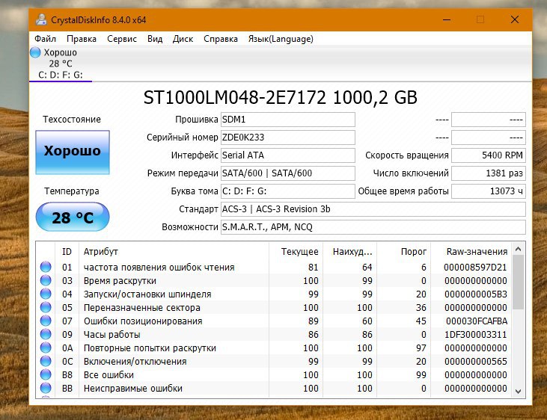Screen dimensions: 547x420
Task: Click status orb for Все ошибки row
Action: [46, 374]
